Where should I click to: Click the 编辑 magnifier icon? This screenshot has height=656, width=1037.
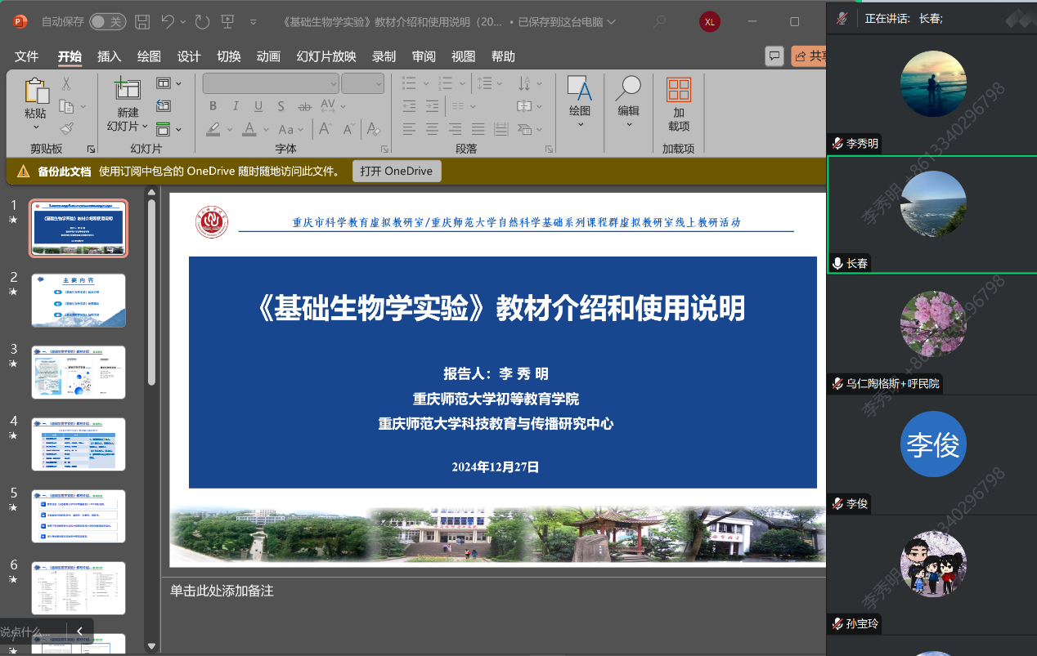click(628, 88)
